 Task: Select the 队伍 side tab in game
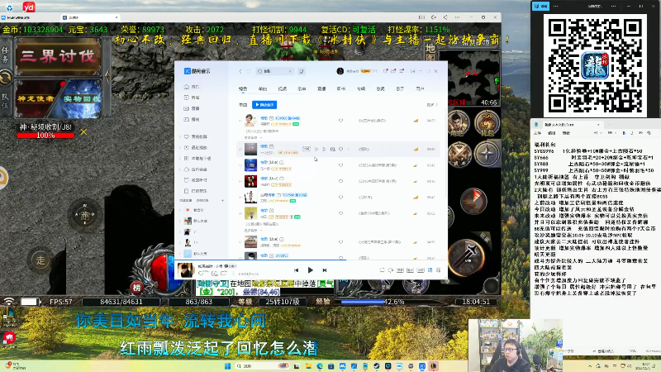click(5, 101)
